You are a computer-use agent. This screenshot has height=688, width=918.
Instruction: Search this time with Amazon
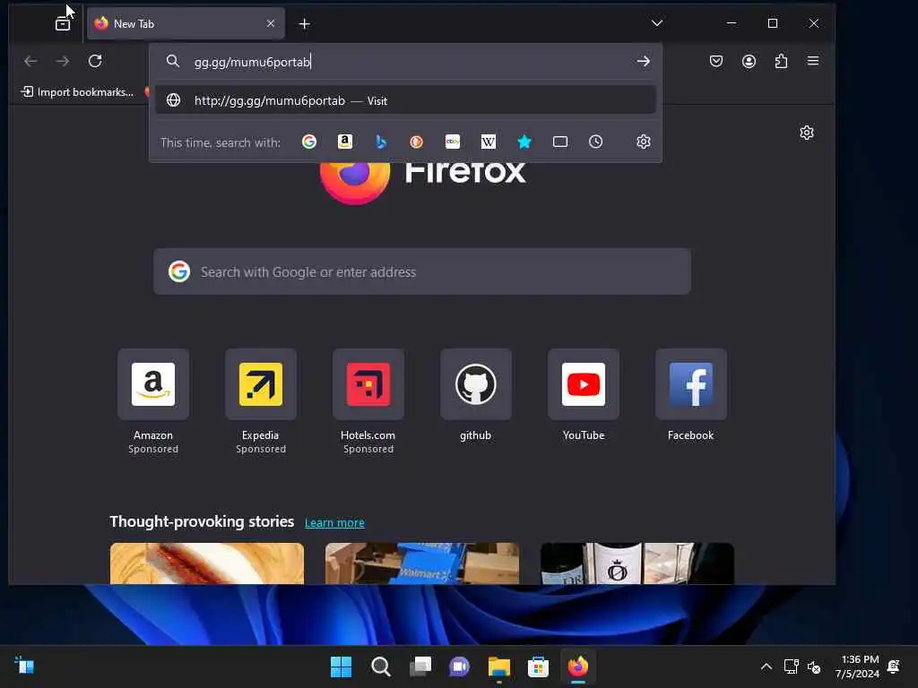click(345, 142)
